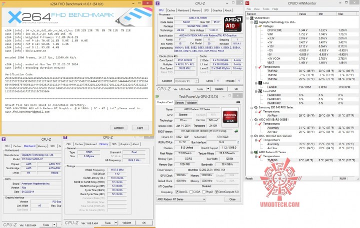Open the Tools menu in HWMonitor
The width and height of the screenshot is (360, 228).
pos(266,9)
